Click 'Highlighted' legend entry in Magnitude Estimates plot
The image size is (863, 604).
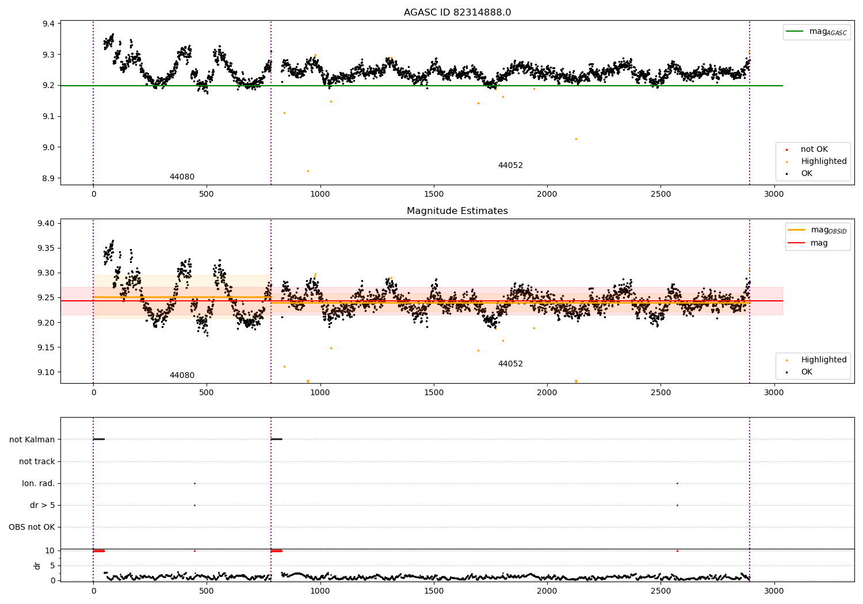[x=815, y=360]
